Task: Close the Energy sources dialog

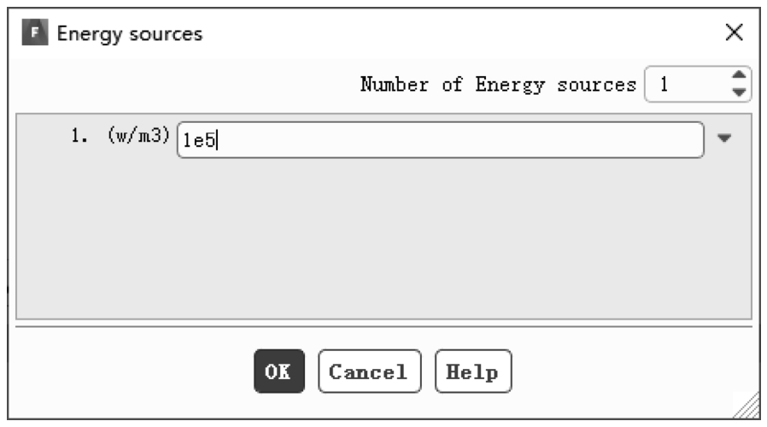Action: 735,32
